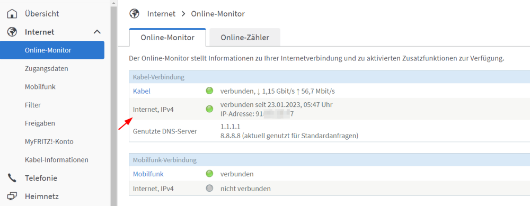Open Zugangsdaten in the sidebar

pyautogui.click(x=47, y=68)
